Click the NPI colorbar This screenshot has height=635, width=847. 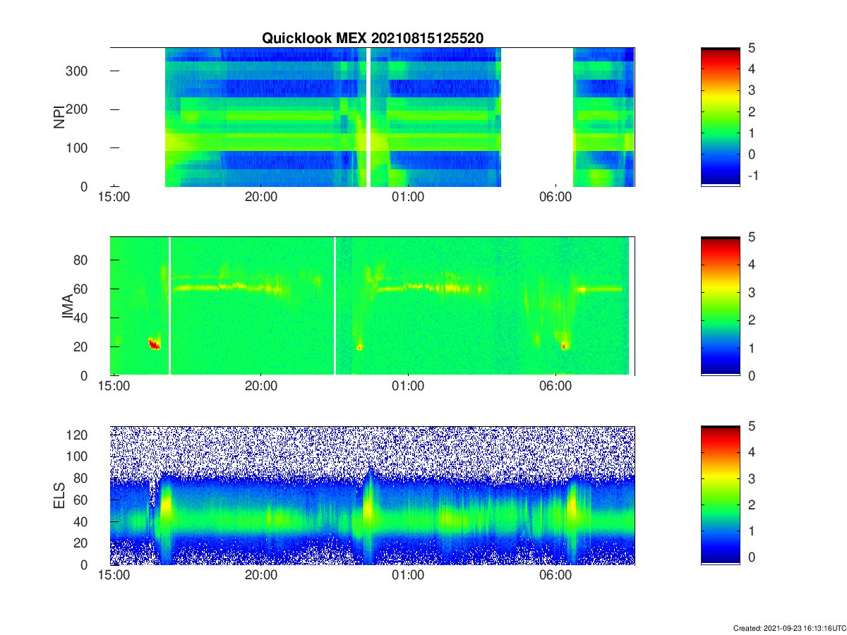click(721, 116)
